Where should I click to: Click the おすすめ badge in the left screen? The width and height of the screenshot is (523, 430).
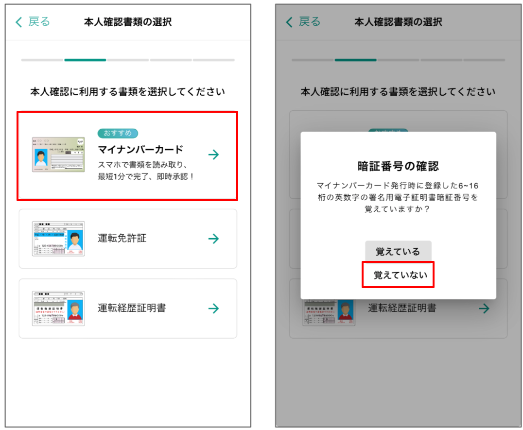click(x=118, y=133)
